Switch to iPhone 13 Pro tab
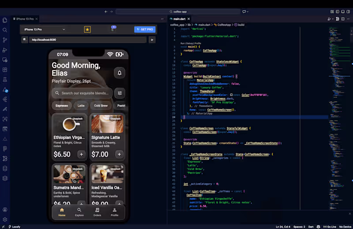 (x=25, y=19)
